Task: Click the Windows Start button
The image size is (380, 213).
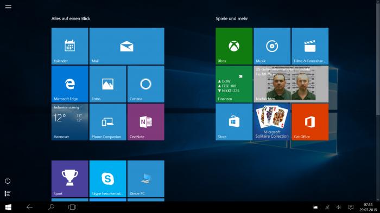Action: coord(8,207)
